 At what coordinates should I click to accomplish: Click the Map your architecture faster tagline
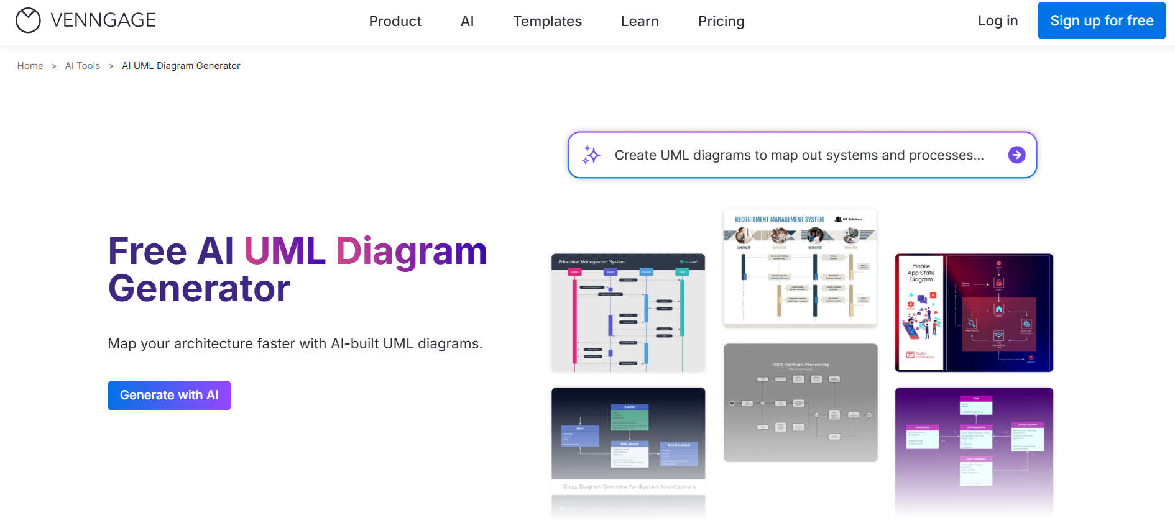coord(295,343)
